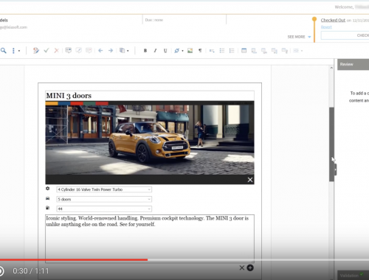369x280 pixels.
Task: Open the dropdown arrow beside link icon
Action: pos(182,51)
